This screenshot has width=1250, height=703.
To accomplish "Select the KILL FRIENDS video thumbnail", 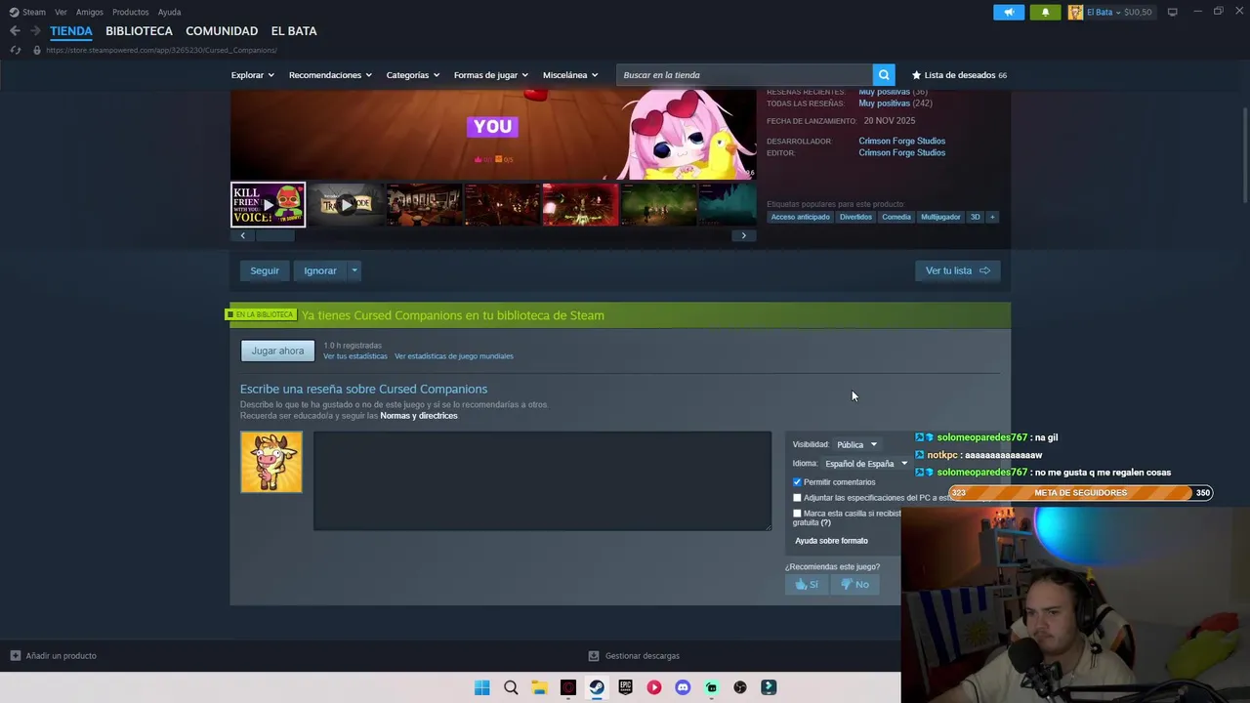I will [268, 205].
